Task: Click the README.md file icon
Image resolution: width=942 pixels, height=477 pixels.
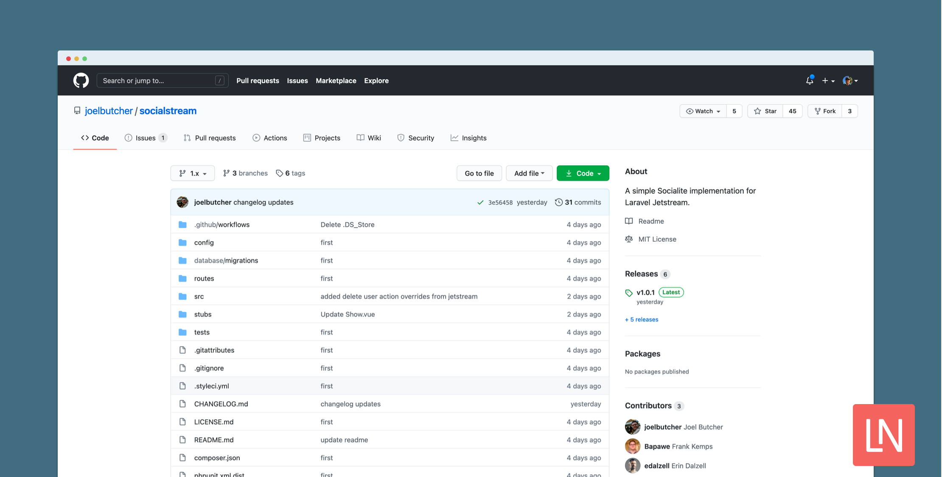Action: (182, 440)
